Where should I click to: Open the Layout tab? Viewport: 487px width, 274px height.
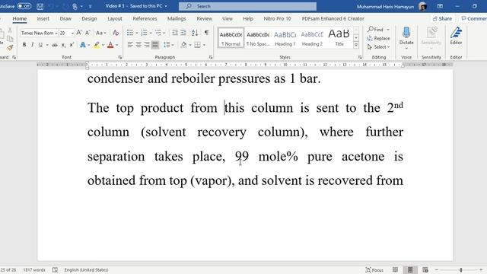point(115,18)
